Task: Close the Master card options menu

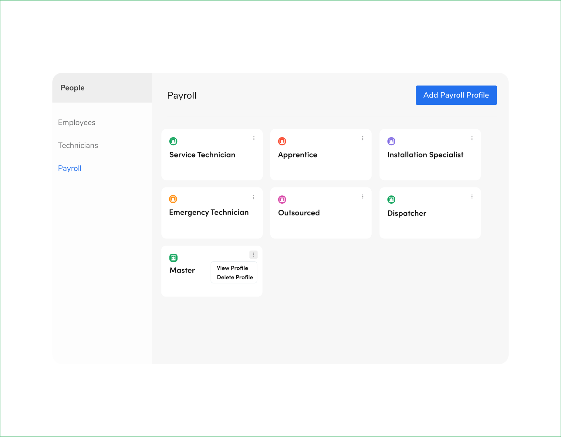Action: coord(253,255)
